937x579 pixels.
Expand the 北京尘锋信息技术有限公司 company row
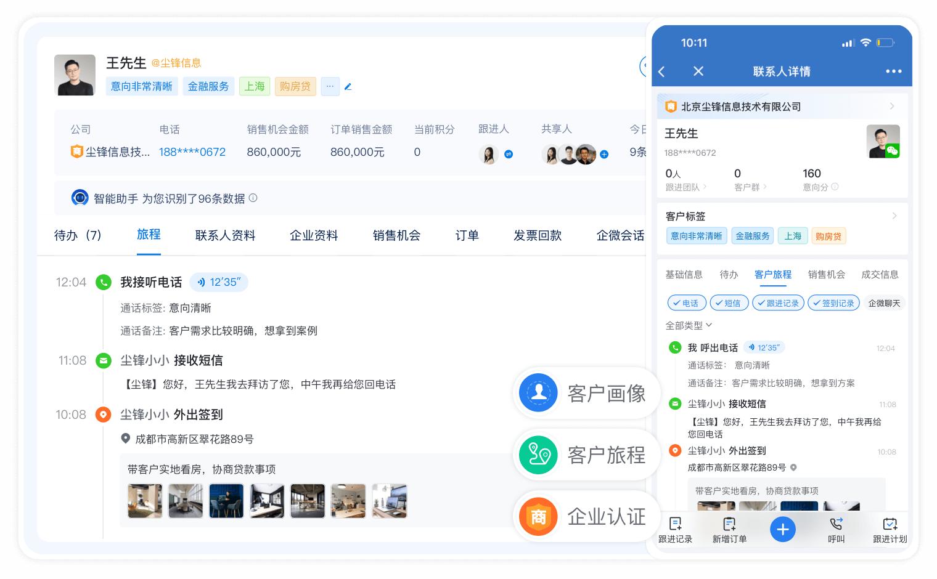point(782,107)
